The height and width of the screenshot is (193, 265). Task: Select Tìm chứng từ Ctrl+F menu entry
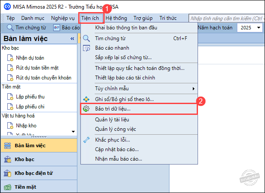[139, 38]
